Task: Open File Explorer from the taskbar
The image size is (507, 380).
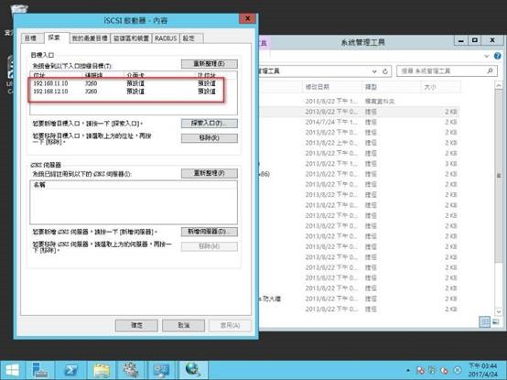Action: [x=102, y=371]
